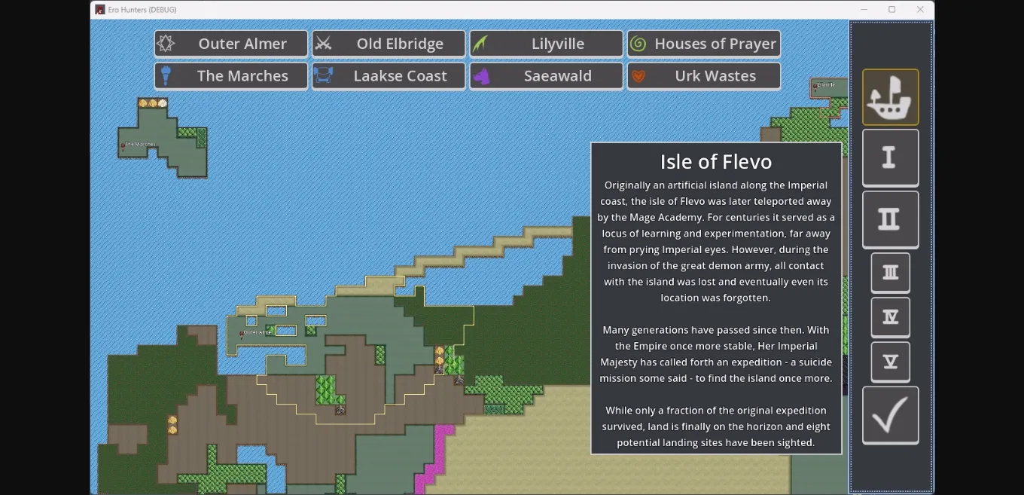1024x495 pixels.
Task: Pick Lilyville from the region list
Action: (546, 44)
